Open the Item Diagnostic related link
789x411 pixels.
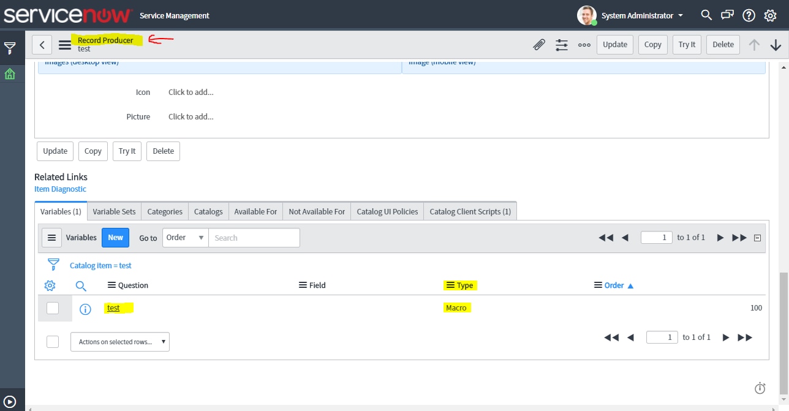(x=60, y=189)
